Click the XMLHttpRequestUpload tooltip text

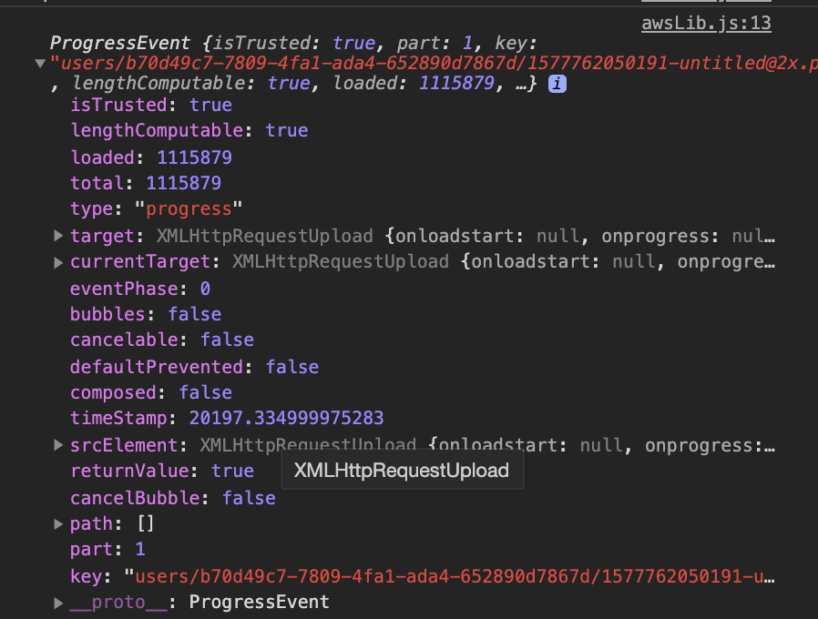point(402,471)
